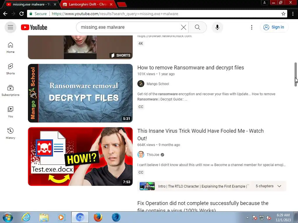Open the You section in sidebar
The image size is (298, 223).
point(10,112)
